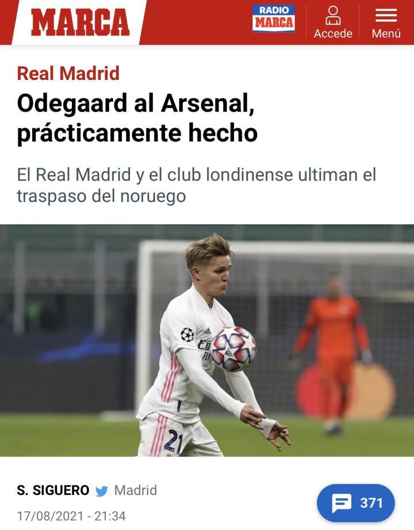Tap the Radio MARCA logo

(x=274, y=18)
